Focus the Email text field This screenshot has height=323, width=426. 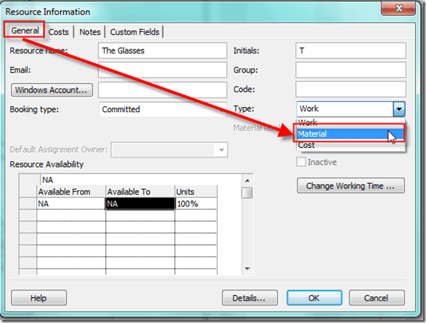point(162,70)
